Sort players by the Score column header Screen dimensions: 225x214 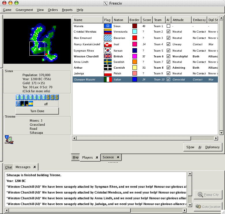click(x=147, y=20)
